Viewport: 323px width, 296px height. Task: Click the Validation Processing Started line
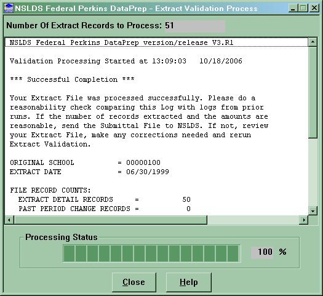pyautogui.click(x=126, y=61)
